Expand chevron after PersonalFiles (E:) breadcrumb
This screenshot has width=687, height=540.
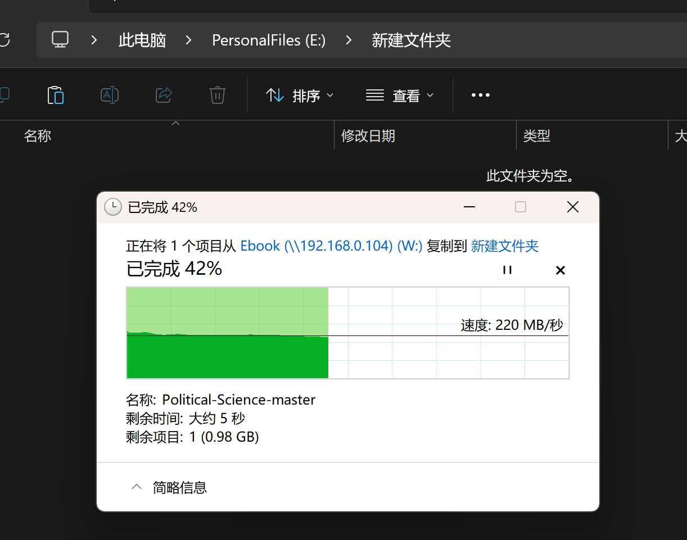tap(349, 40)
